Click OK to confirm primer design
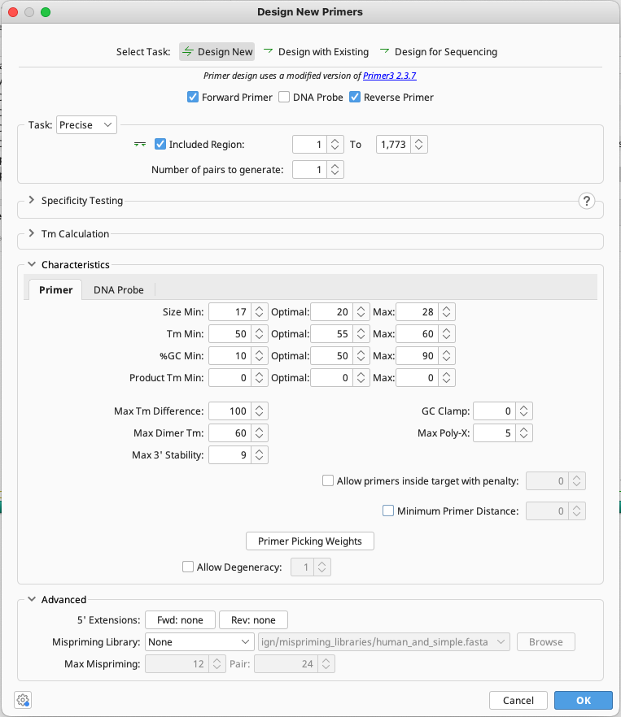The height and width of the screenshot is (717, 621). [x=583, y=700]
